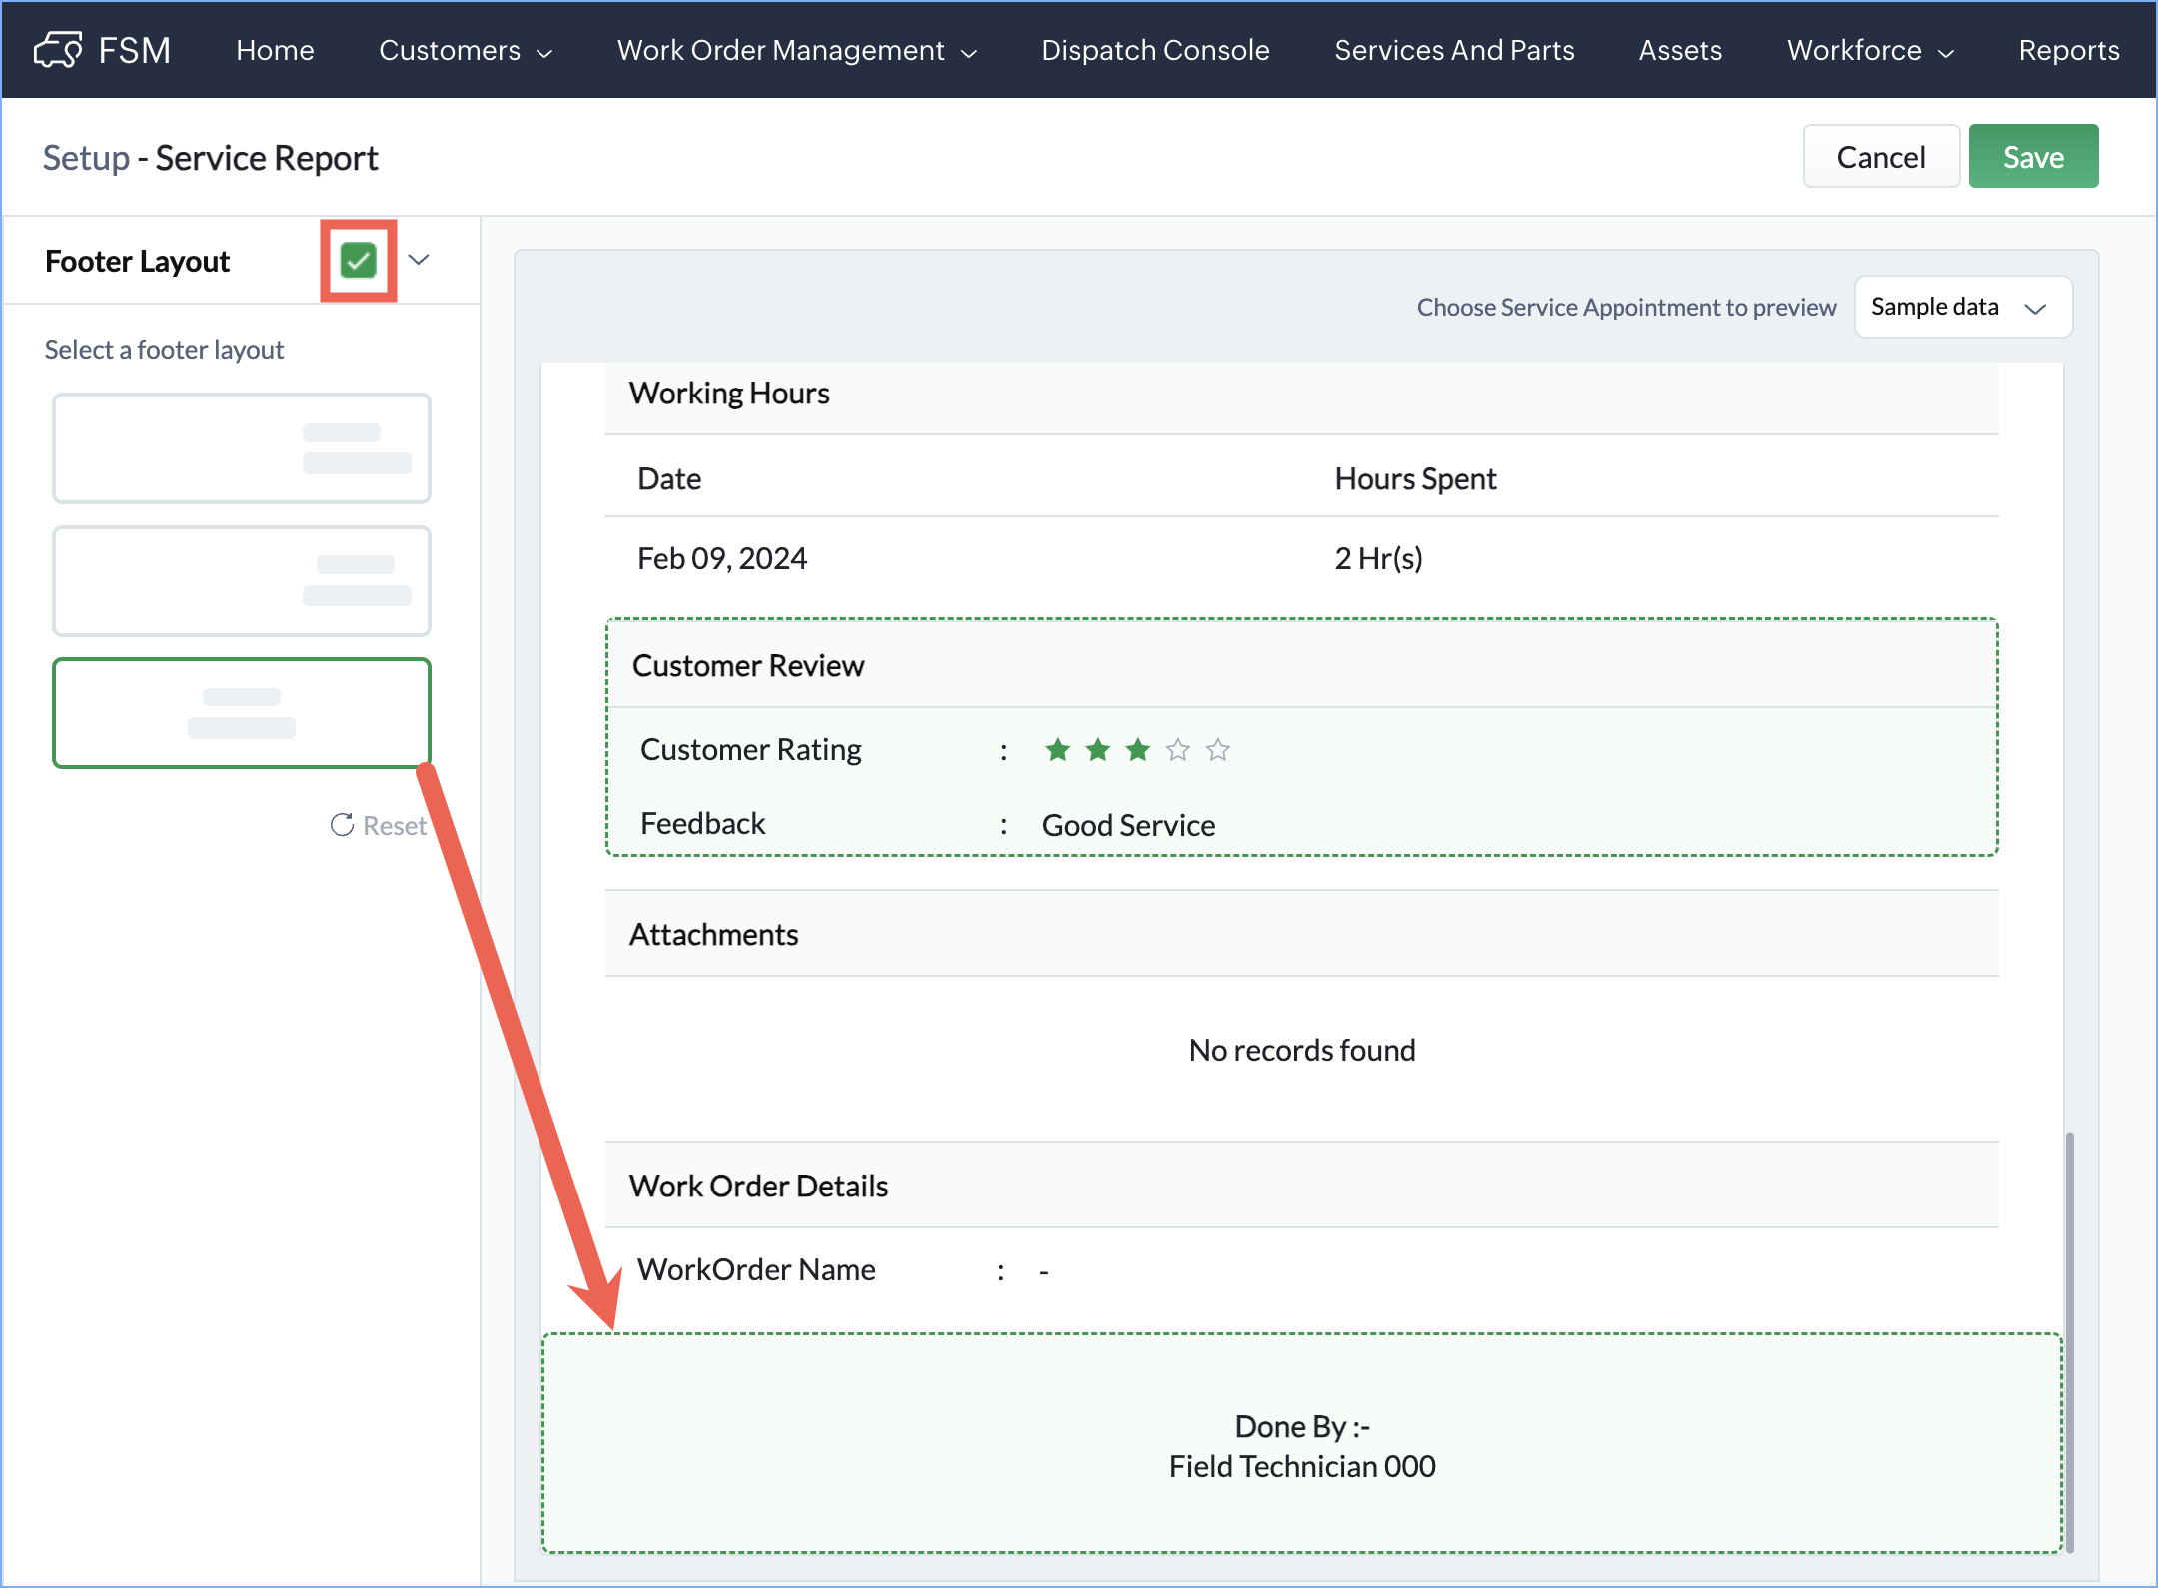Click the Reset circular arrow icon

click(342, 825)
